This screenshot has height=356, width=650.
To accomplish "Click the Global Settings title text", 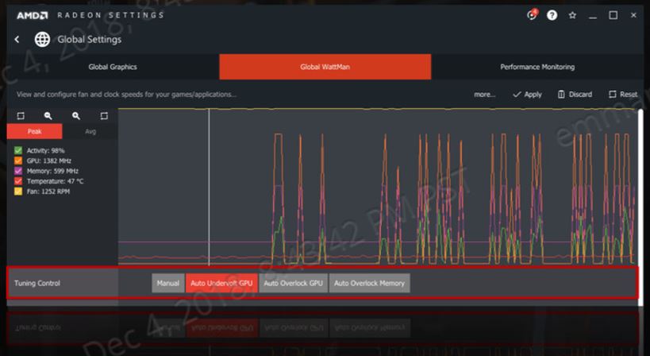I will (90, 40).
